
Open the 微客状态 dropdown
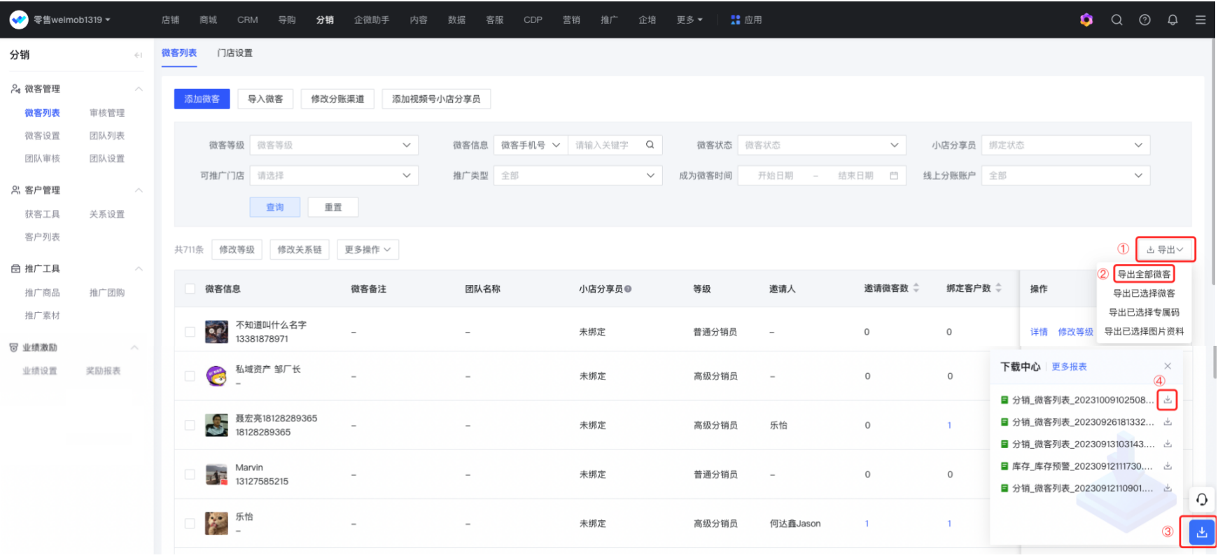822,145
